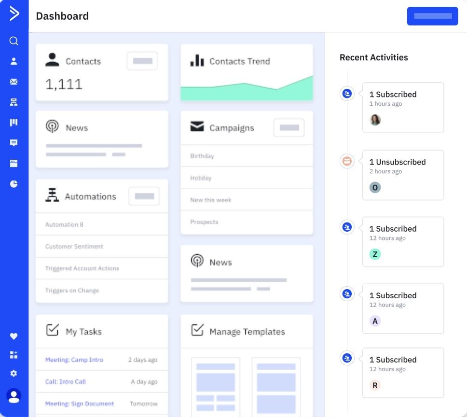Open the user profile avatar in sidebar
The width and height of the screenshot is (467, 417).
14,396
